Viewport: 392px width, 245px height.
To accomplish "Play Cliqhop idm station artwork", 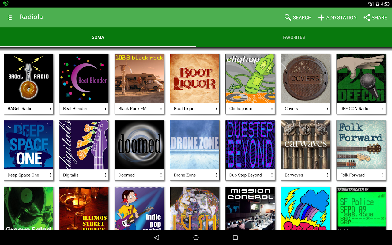I will [x=250, y=78].
